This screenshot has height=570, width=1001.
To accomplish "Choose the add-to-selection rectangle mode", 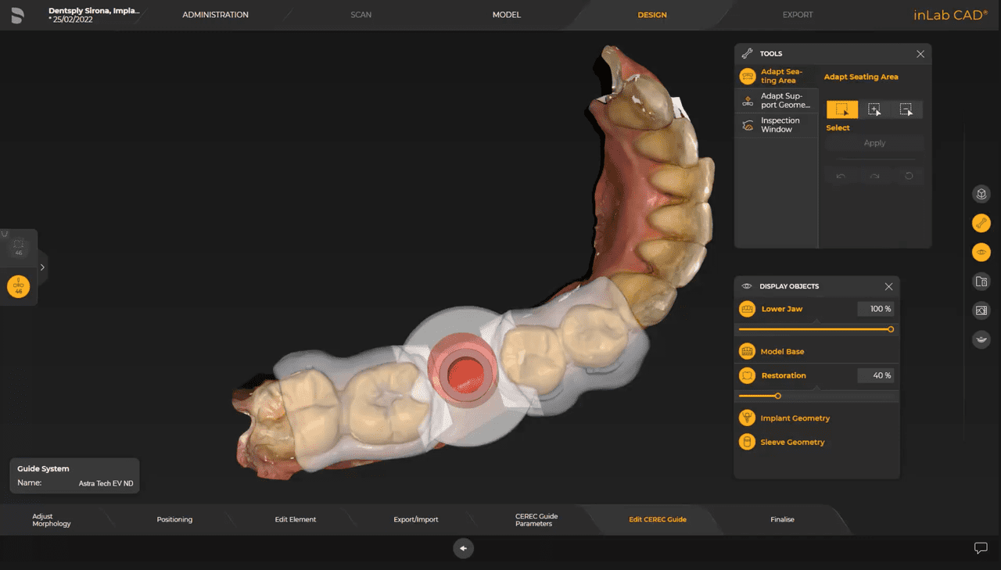I will [x=874, y=109].
